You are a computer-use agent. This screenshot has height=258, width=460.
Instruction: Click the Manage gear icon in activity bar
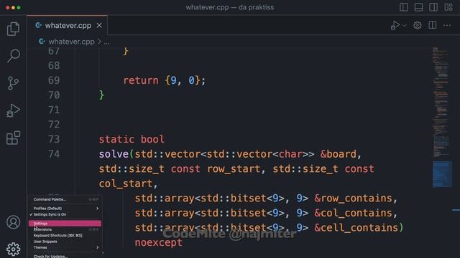coord(13,249)
